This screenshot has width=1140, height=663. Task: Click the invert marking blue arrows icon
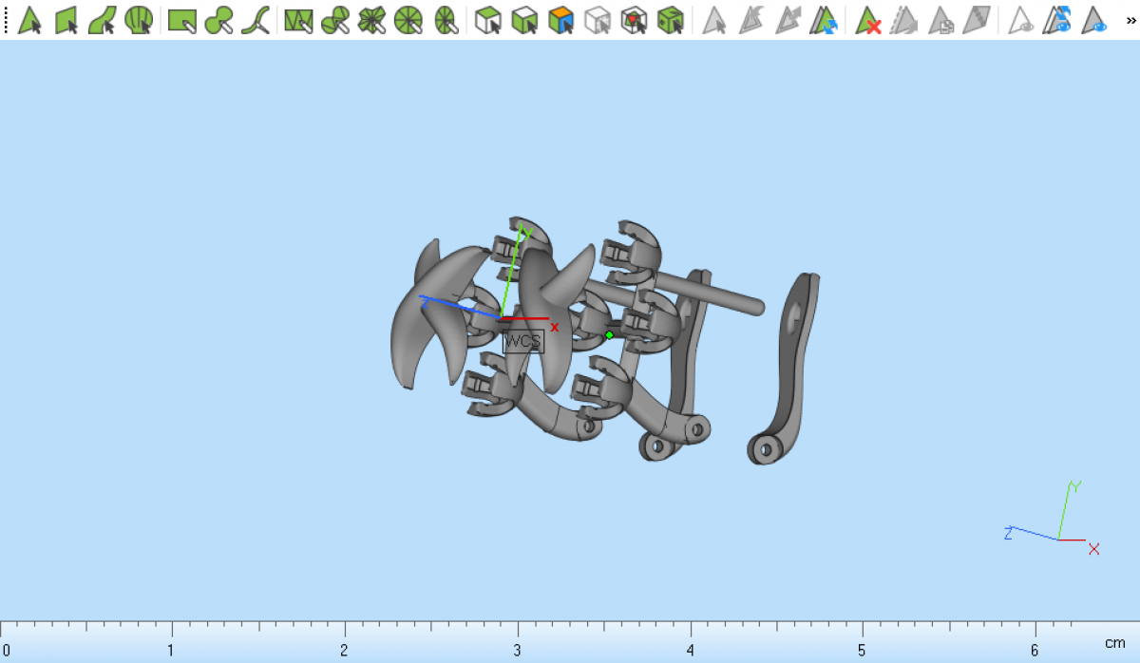click(824, 20)
